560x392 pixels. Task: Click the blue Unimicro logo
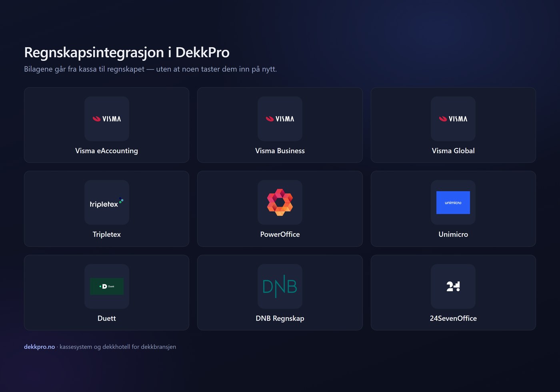453,202
